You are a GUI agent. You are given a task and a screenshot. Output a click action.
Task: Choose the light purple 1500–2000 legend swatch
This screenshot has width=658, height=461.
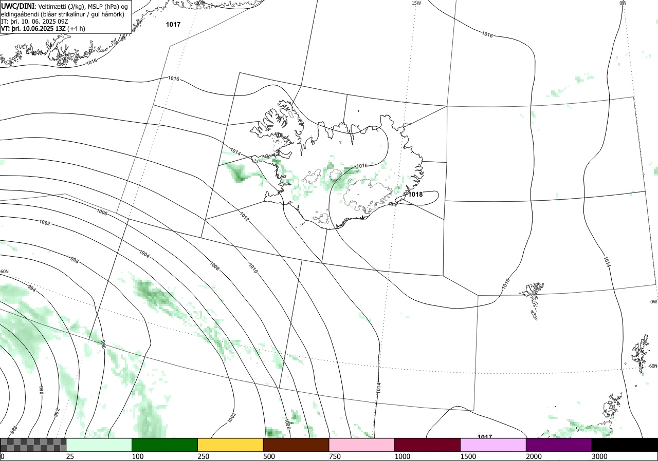[x=493, y=445]
